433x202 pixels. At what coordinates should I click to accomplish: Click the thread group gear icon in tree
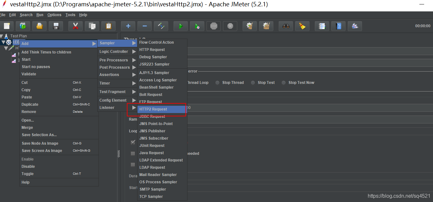pyautogui.click(x=9, y=42)
